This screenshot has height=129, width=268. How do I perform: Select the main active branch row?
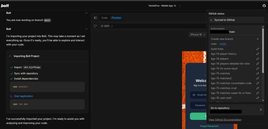point(235,44)
